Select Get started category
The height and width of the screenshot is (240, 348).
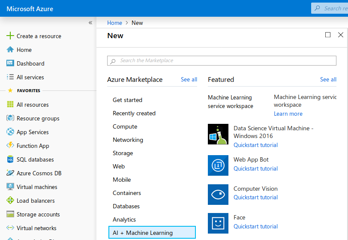click(x=127, y=100)
